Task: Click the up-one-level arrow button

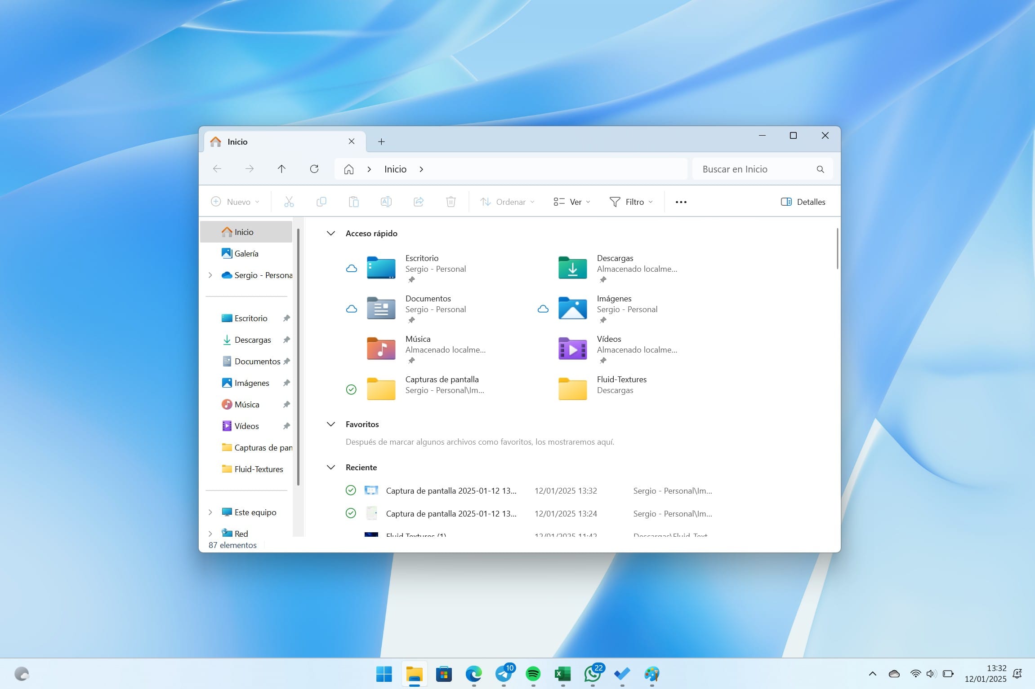Action: (281, 168)
